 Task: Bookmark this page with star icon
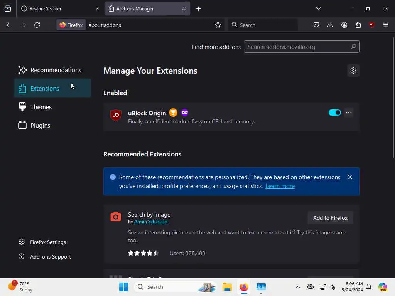[x=218, y=25]
